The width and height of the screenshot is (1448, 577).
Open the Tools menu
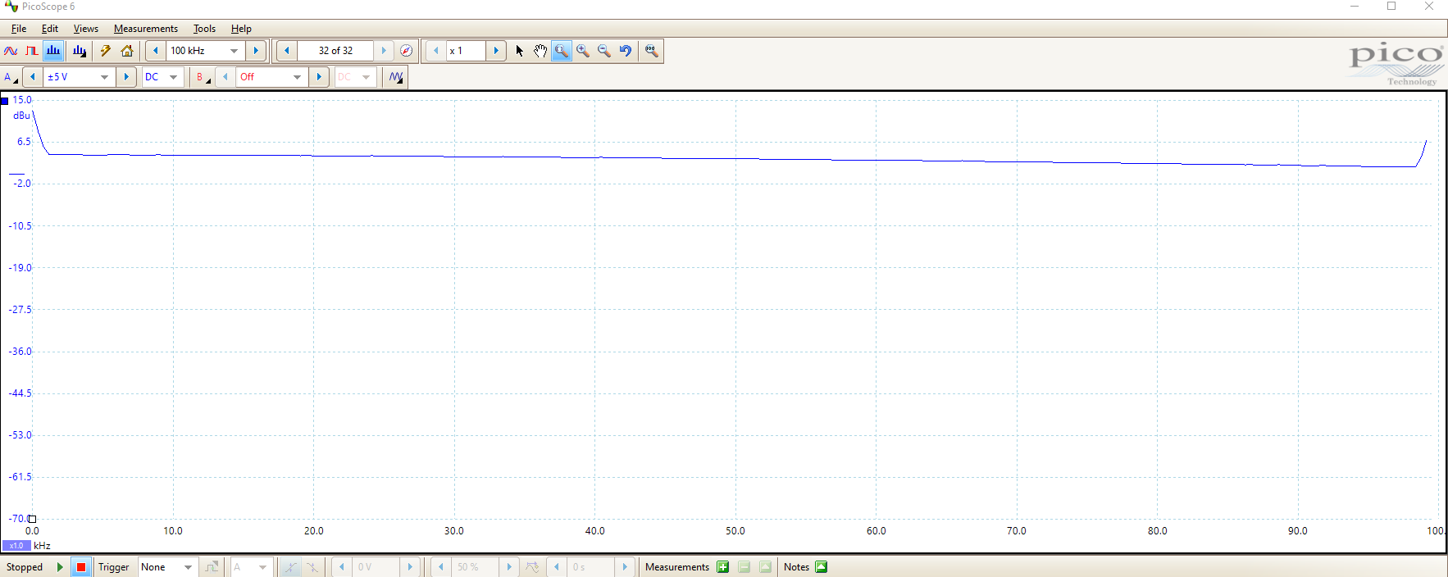(204, 29)
